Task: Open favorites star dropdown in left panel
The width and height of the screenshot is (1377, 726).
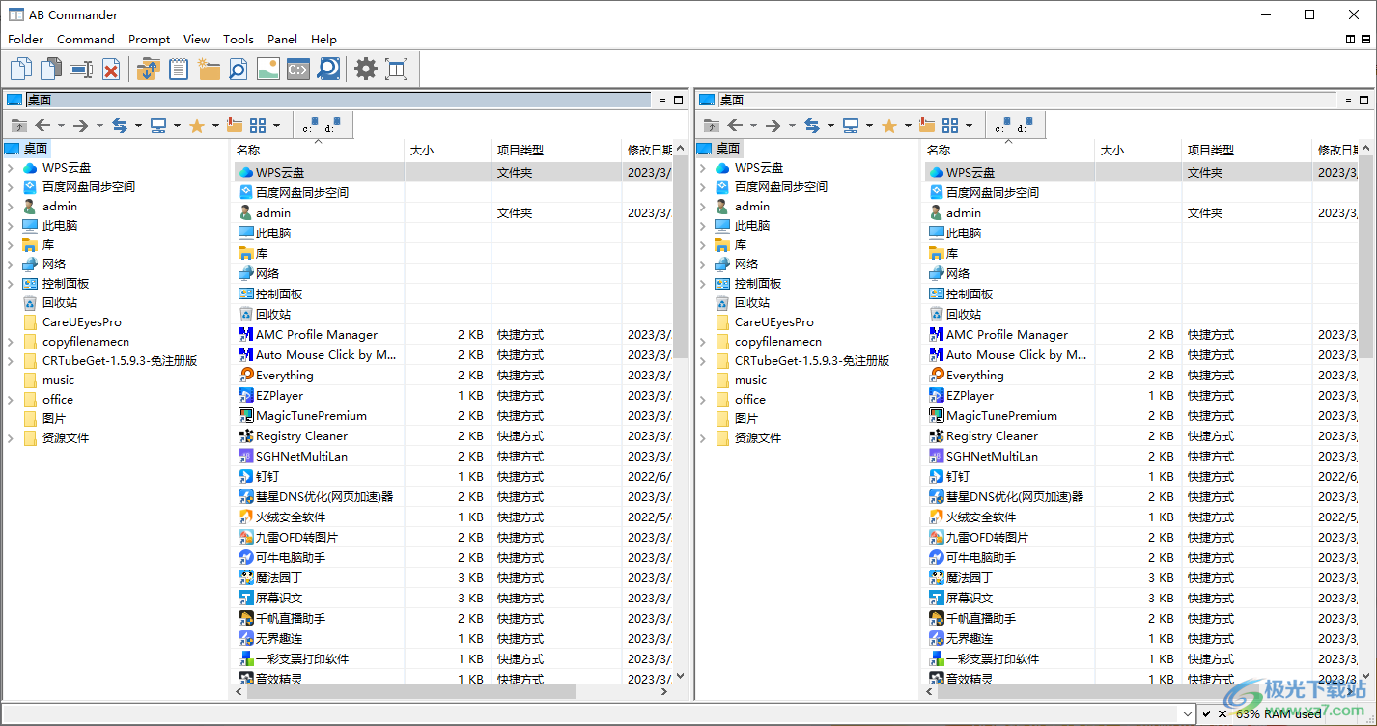Action: (x=215, y=126)
